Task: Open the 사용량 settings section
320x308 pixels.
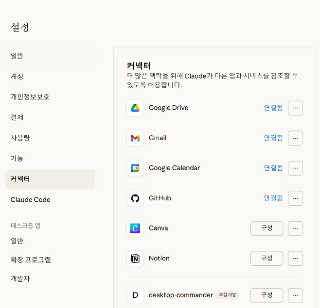Action: click(x=50, y=138)
